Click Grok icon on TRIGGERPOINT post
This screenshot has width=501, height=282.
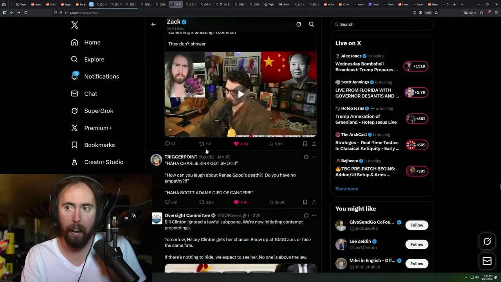click(x=306, y=157)
